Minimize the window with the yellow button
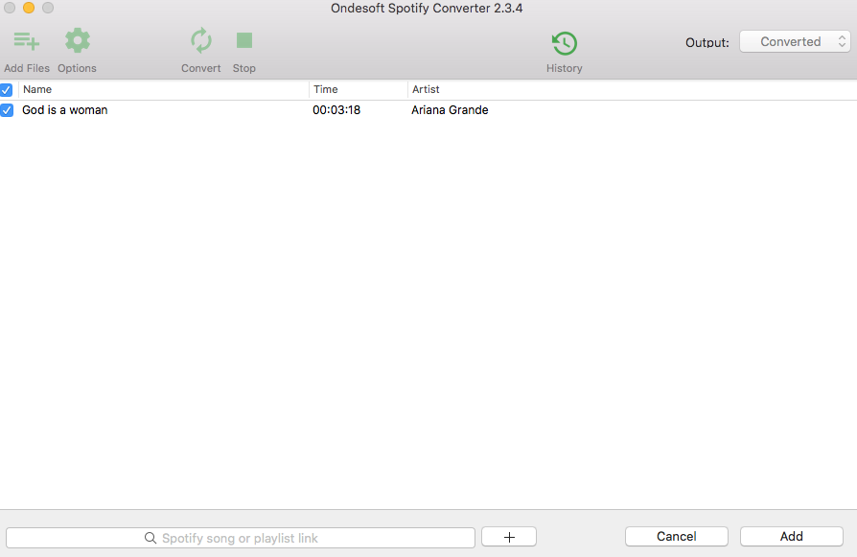The height and width of the screenshot is (557, 857). coord(29,8)
